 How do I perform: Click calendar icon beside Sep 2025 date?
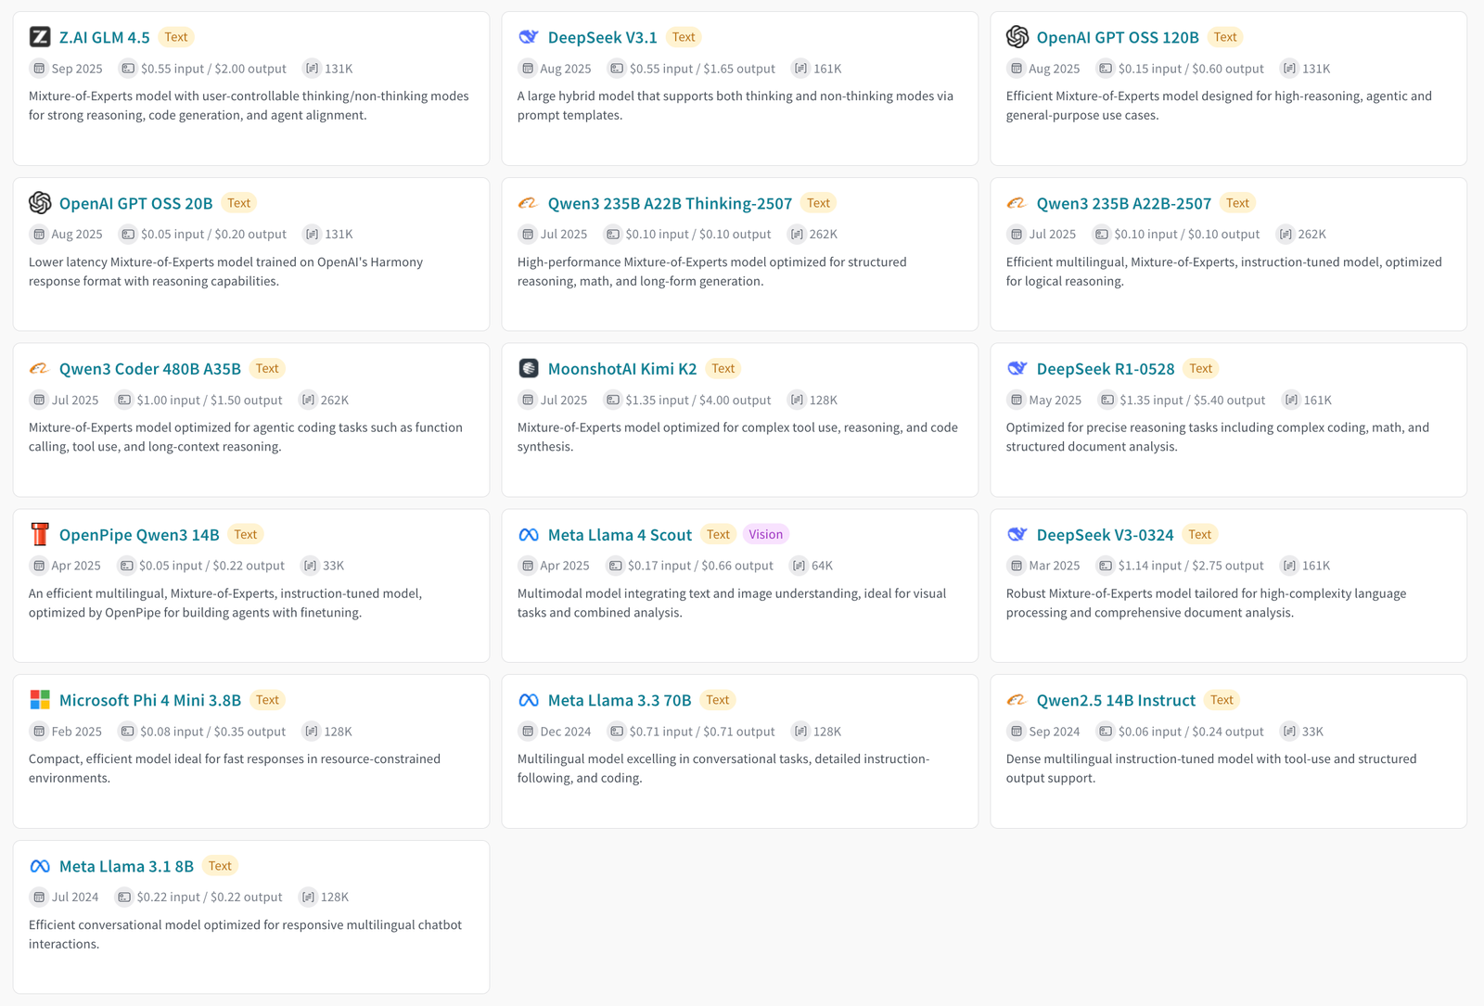pyautogui.click(x=39, y=69)
